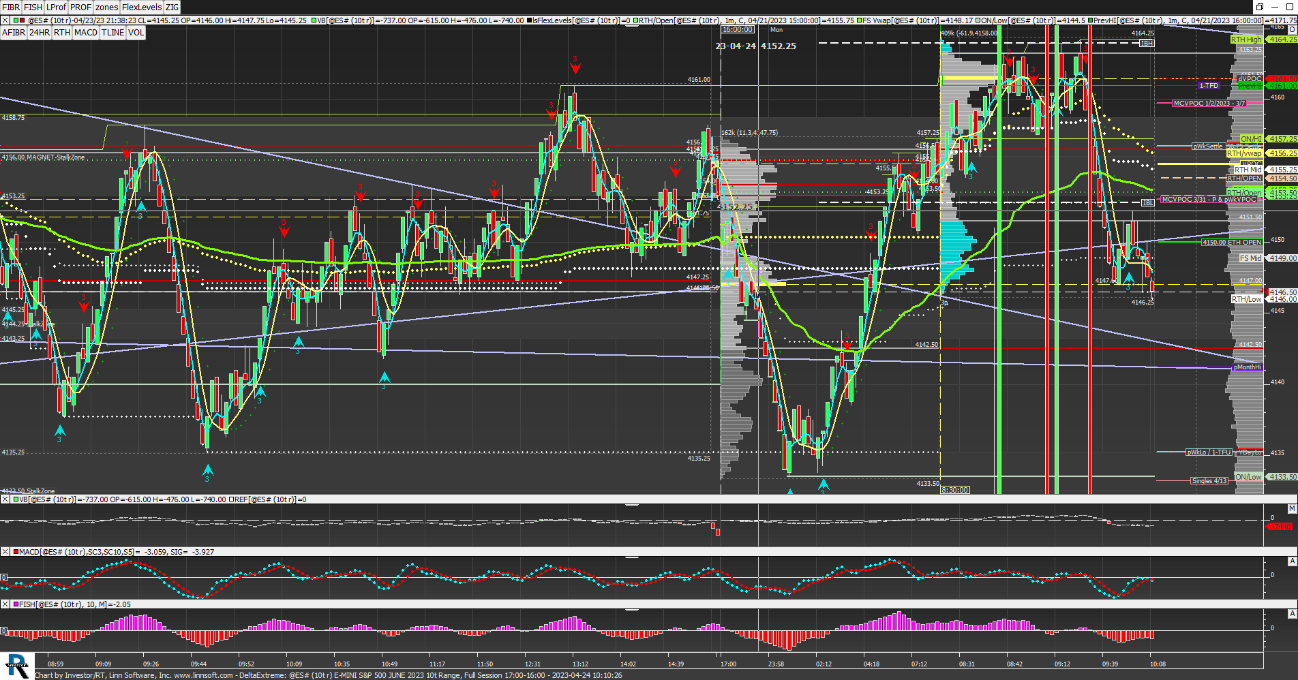
Task: Toggle the zones button
Action: coord(106,7)
